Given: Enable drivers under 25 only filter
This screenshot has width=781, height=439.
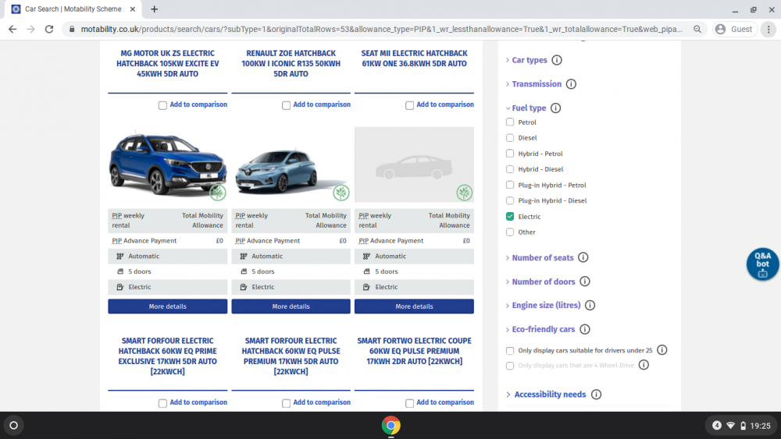Looking at the screenshot, I should pyautogui.click(x=509, y=351).
